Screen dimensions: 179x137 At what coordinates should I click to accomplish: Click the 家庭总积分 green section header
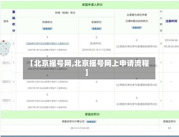[x=92, y=114]
